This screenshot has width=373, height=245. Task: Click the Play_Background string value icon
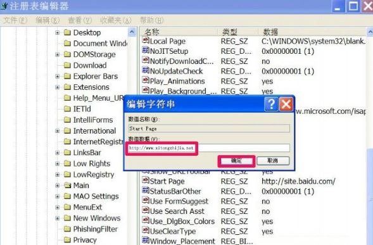click(x=146, y=91)
